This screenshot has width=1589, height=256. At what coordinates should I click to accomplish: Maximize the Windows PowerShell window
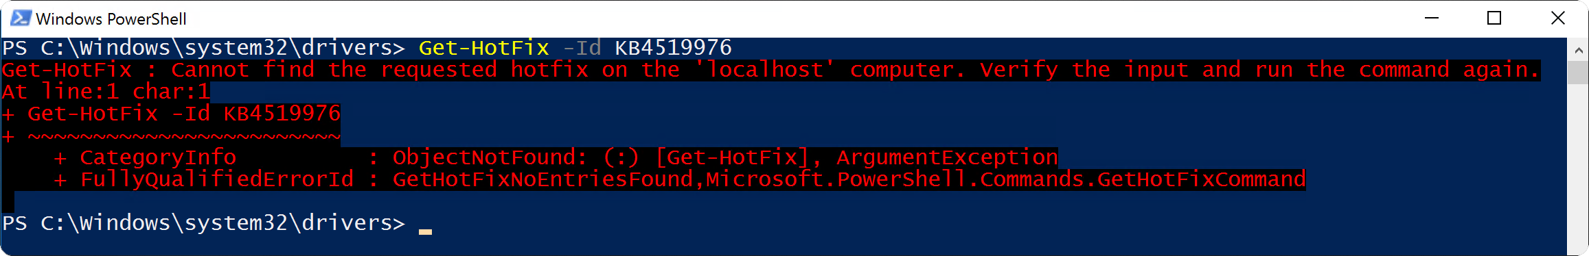(x=1494, y=18)
